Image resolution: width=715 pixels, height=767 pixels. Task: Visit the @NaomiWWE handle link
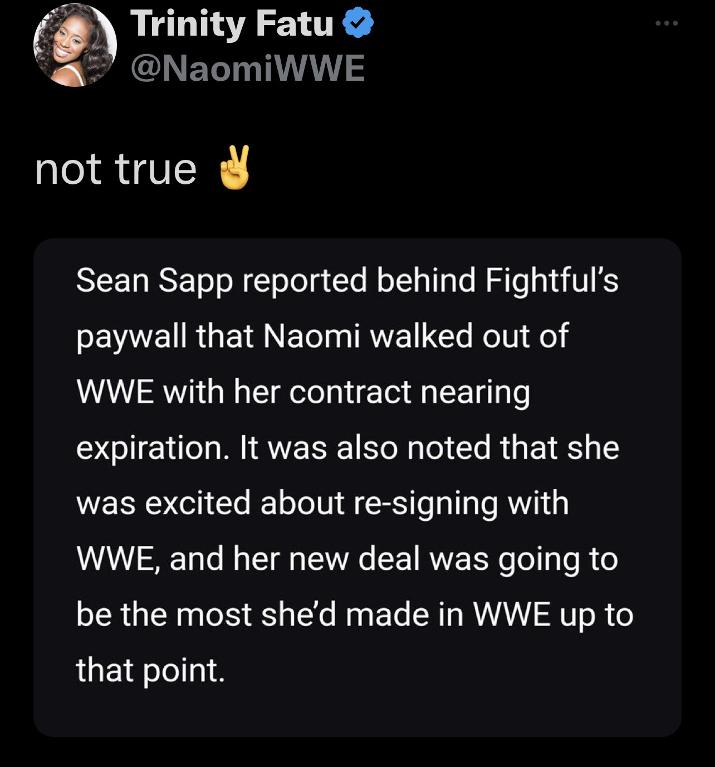coord(247,69)
